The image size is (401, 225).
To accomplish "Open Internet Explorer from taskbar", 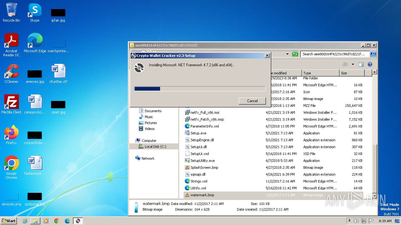I will click(25, 221).
